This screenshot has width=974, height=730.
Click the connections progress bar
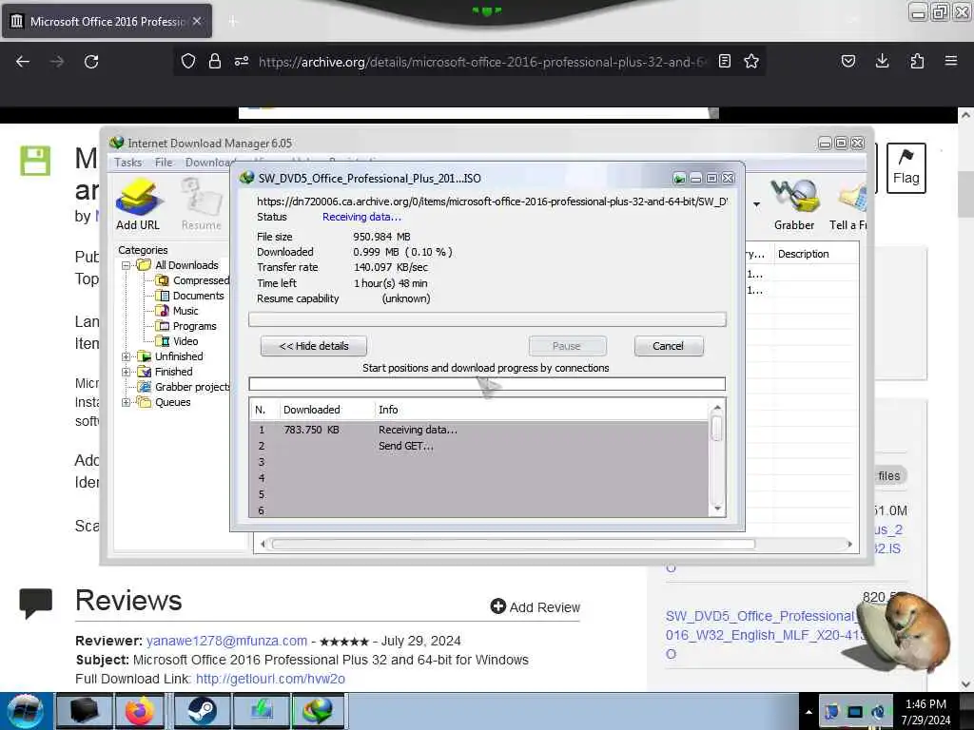pos(487,384)
